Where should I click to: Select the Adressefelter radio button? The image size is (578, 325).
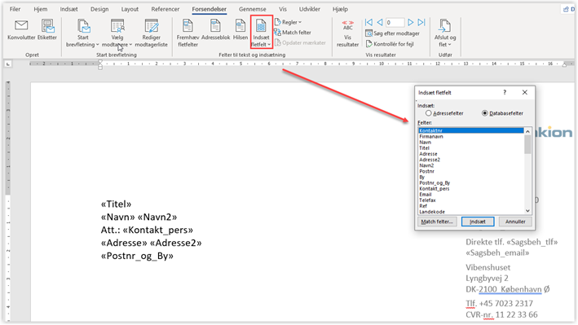click(x=428, y=113)
